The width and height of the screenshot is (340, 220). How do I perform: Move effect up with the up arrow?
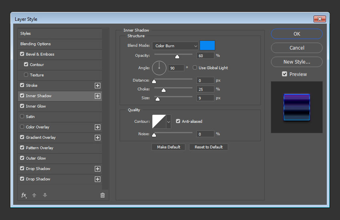pyautogui.click(x=35, y=195)
